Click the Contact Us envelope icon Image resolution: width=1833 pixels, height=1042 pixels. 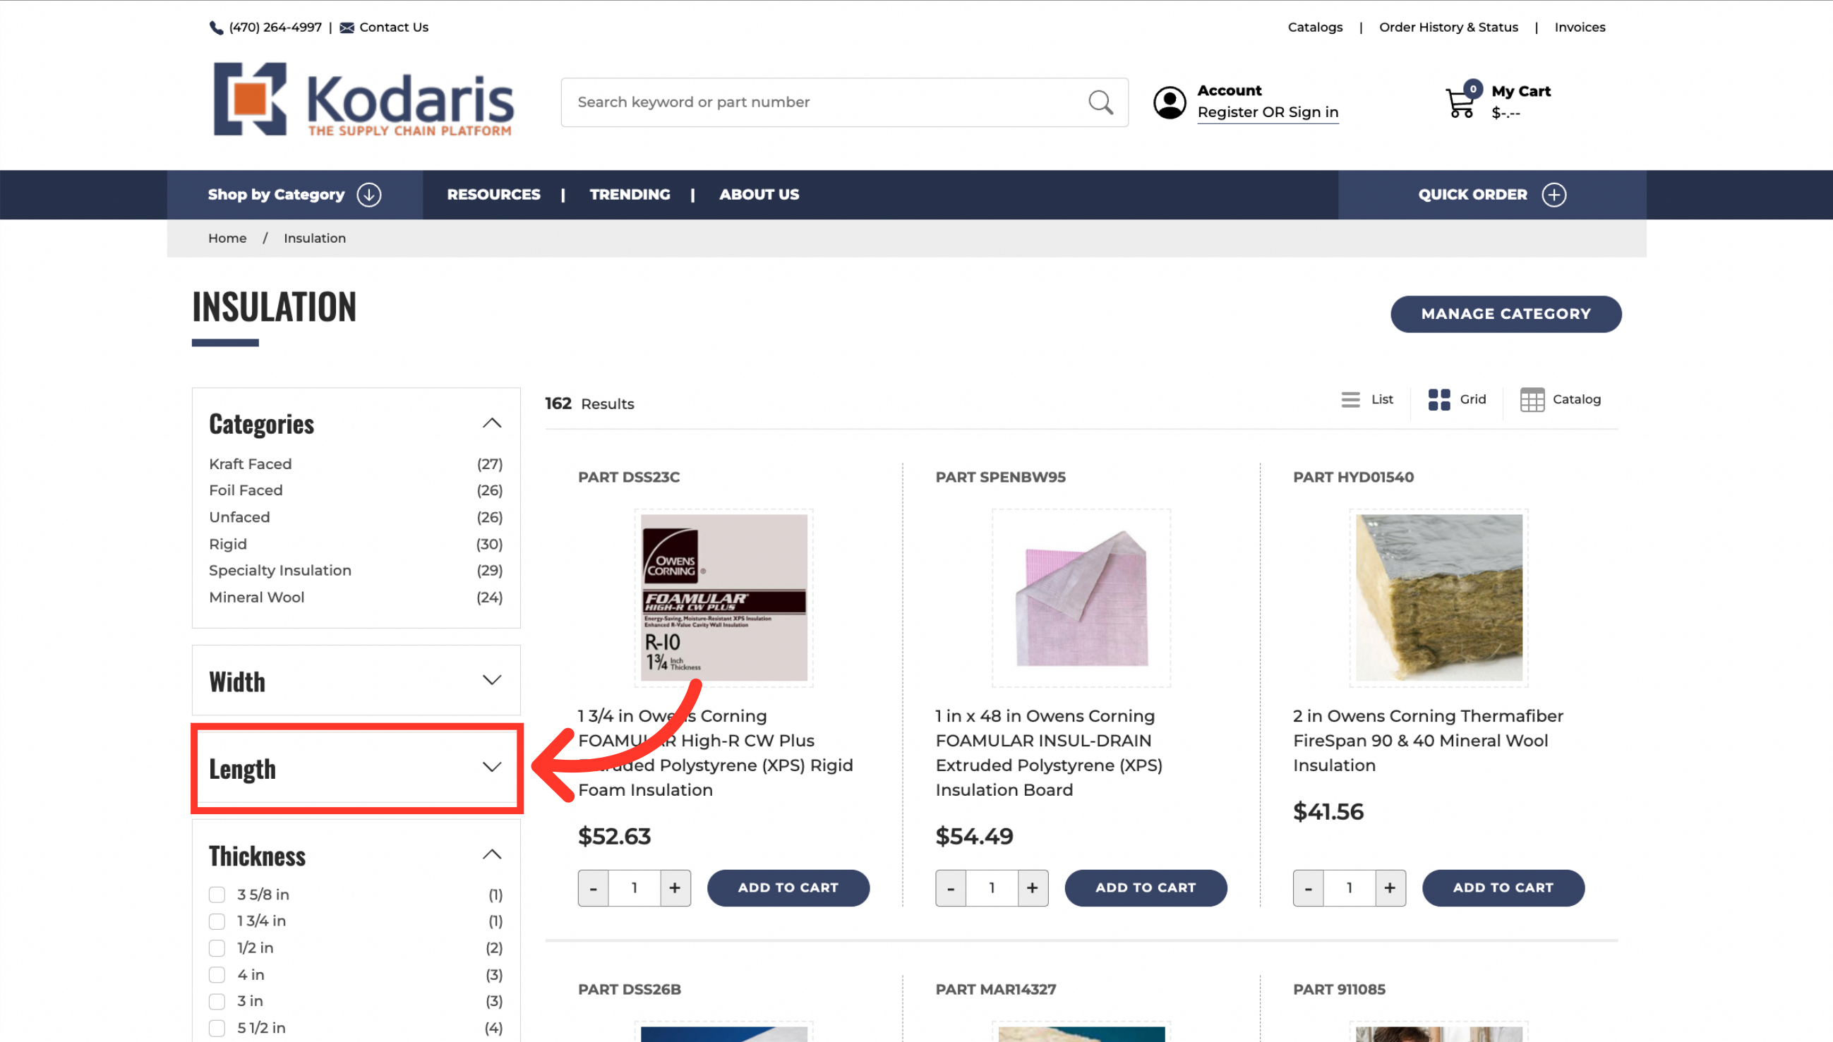click(347, 28)
